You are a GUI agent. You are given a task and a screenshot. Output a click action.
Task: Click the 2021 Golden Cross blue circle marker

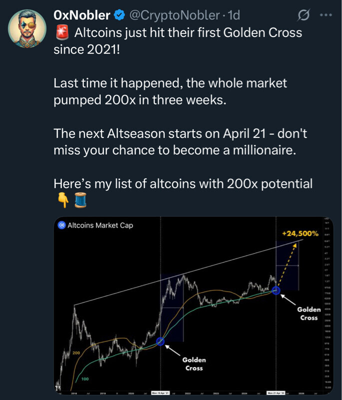click(x=160, y=341)
